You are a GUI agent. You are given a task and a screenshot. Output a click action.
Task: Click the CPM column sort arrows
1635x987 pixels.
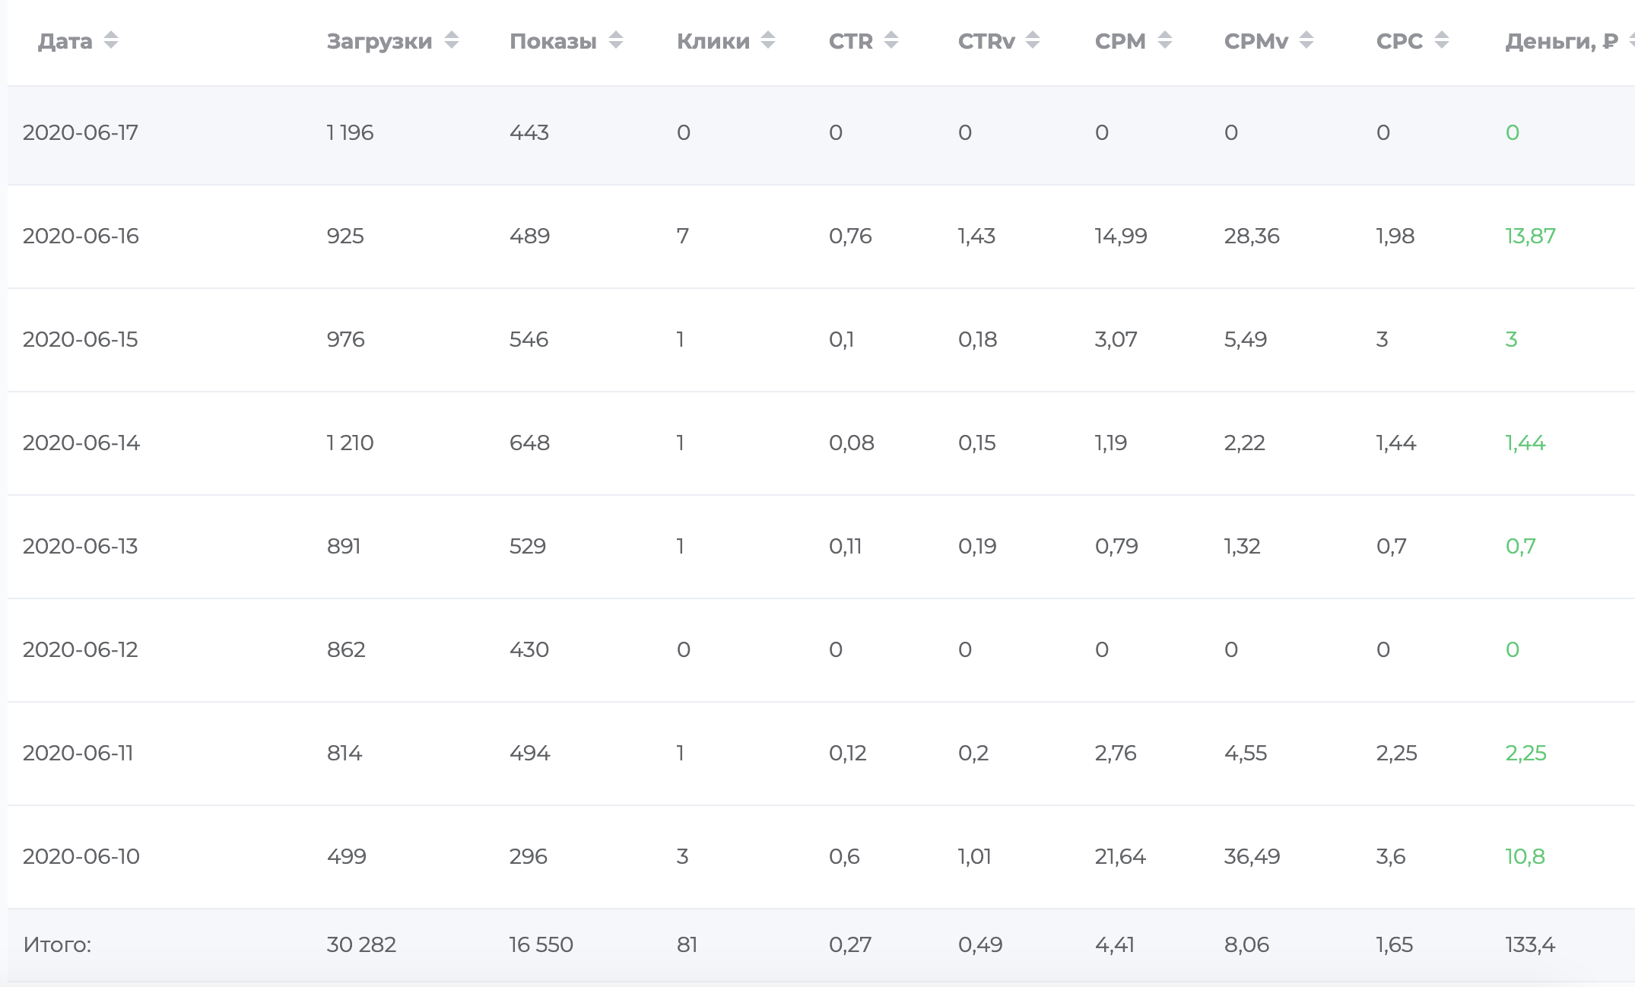point(1165,40)
